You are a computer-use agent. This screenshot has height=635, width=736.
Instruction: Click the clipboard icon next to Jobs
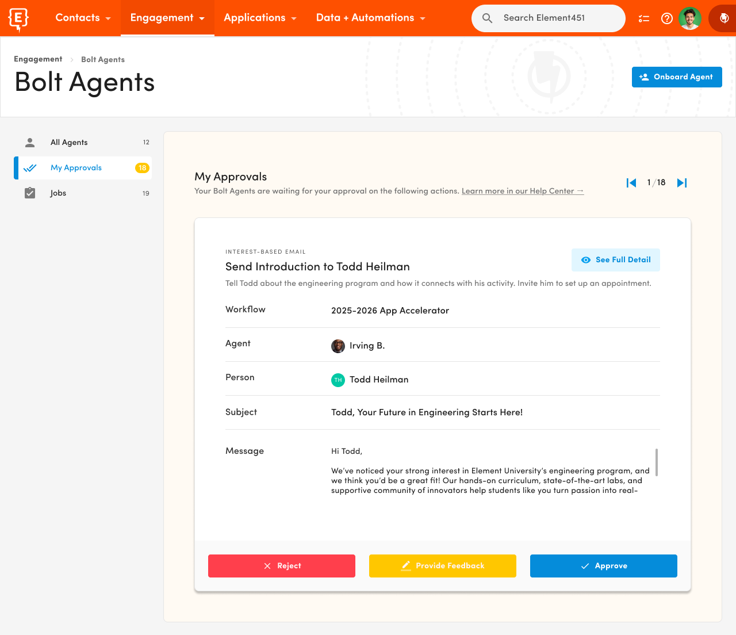[29, 193]
